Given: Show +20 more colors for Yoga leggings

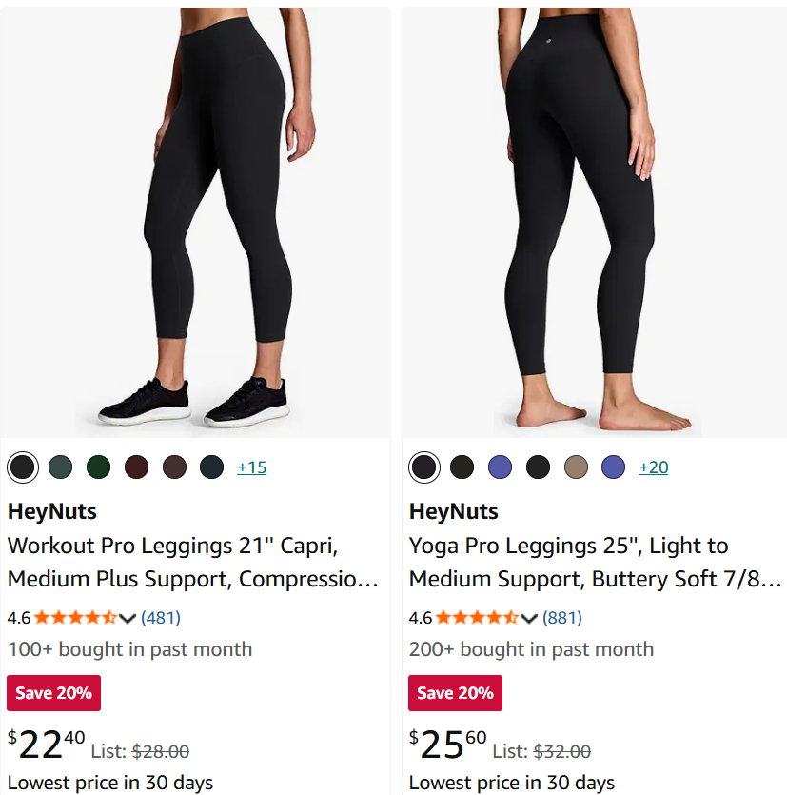Looking at the screenshot, I should [653, 467].
